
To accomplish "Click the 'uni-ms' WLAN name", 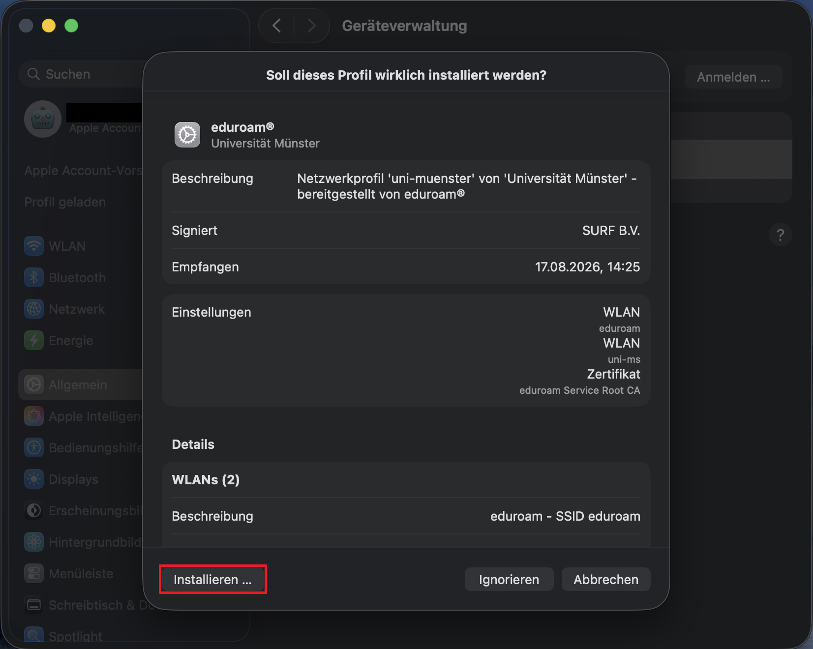I will coord(624,359).
